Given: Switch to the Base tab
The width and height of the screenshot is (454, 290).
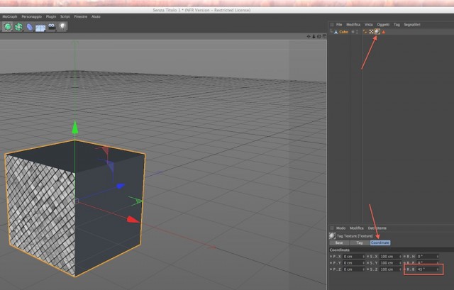Looking at the screenshot, I should [x=339, y=242].
